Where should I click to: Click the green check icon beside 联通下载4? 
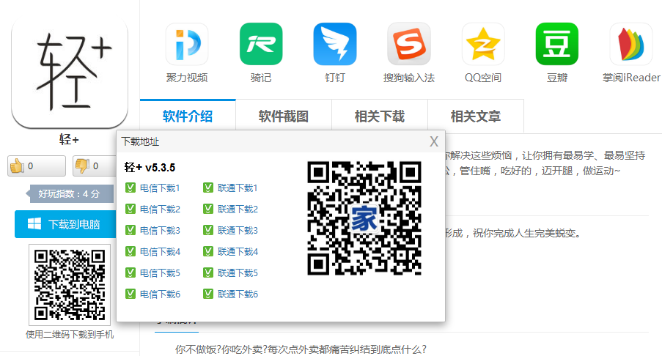[x=208, y=251]
